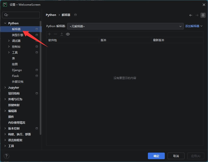
Task: Click the pin icon at top right
Action: tap(203, 15)
